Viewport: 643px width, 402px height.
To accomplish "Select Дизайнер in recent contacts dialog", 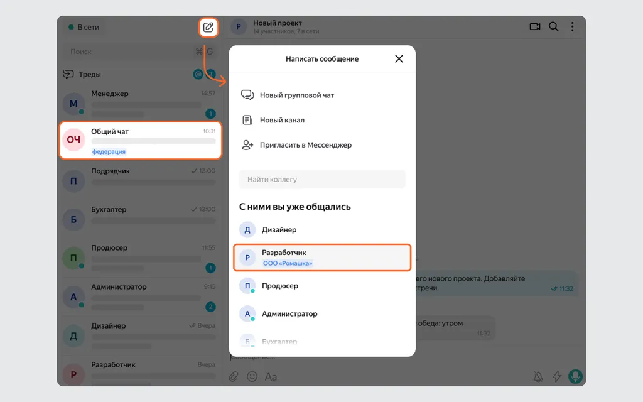I will [322, 230].
